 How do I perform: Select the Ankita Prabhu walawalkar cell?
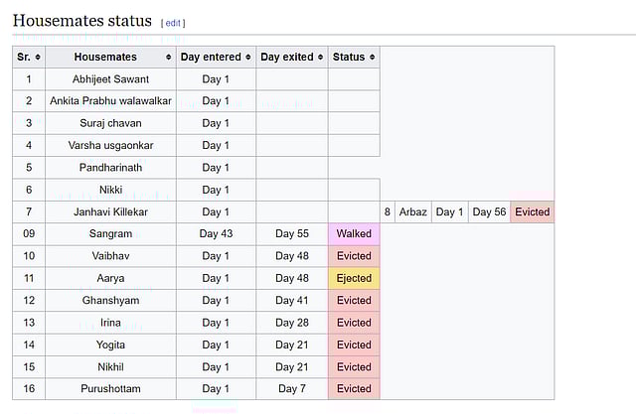(x=110, y=101)
